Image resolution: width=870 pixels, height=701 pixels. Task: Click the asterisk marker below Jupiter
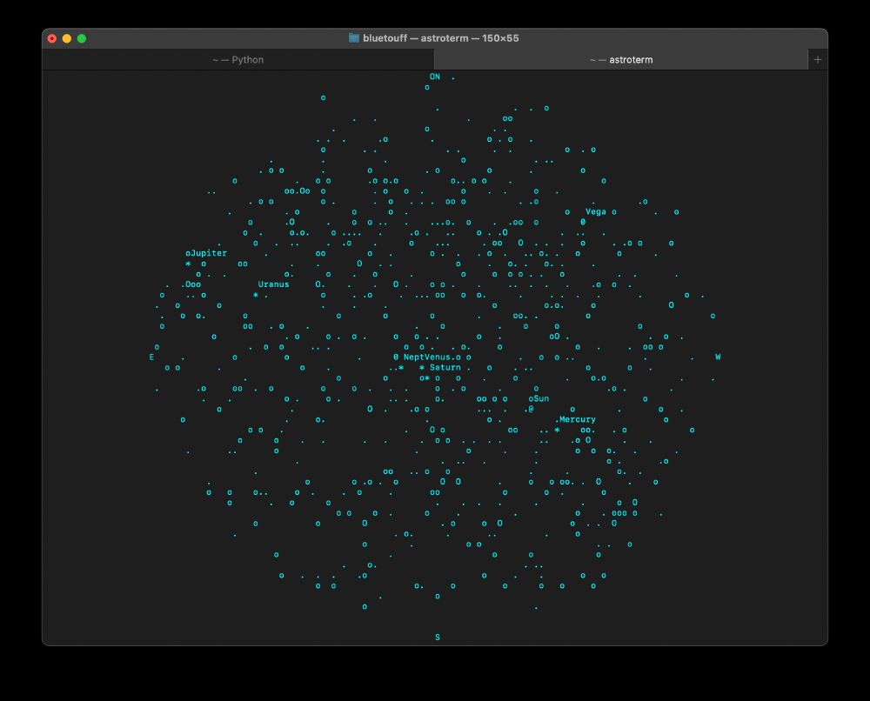[188, 264]
